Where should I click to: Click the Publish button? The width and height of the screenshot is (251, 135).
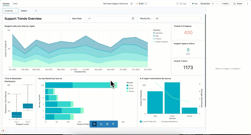[225, 4]
